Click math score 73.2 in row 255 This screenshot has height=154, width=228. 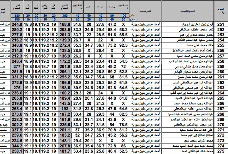click(x=112, y=45)
